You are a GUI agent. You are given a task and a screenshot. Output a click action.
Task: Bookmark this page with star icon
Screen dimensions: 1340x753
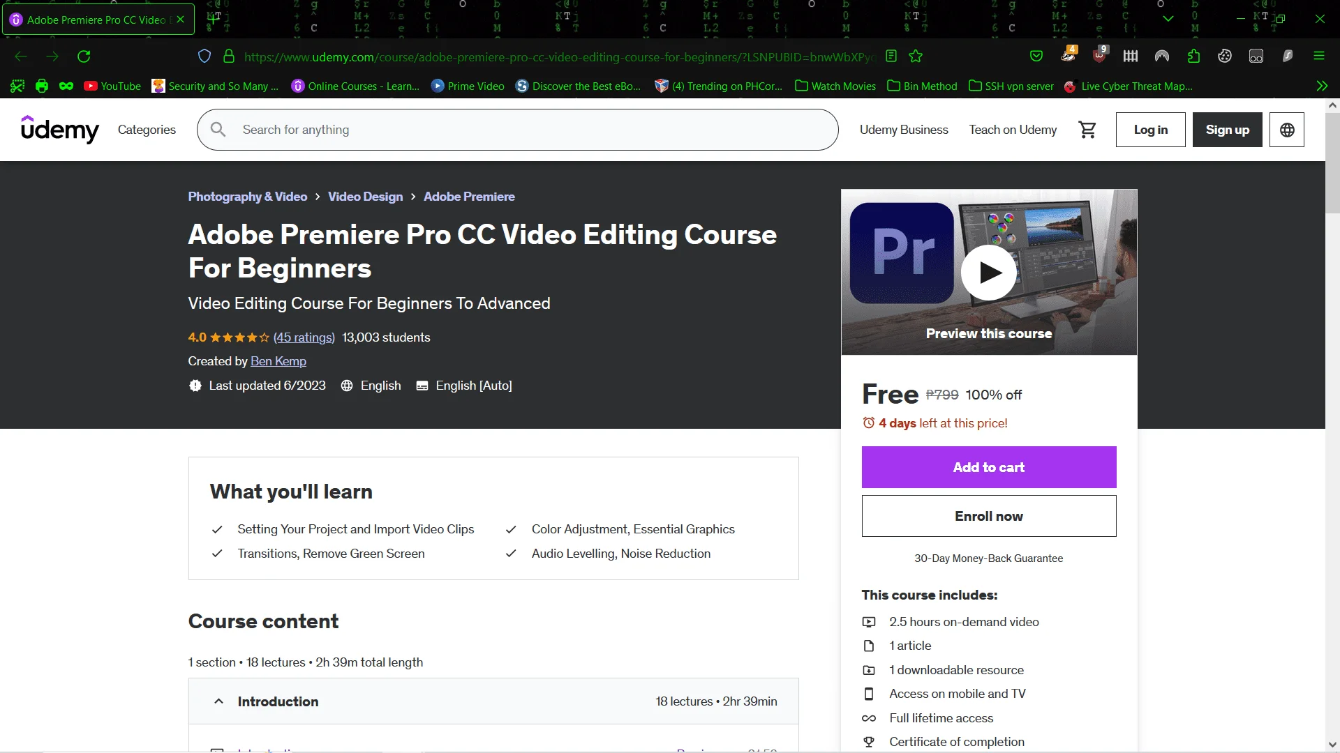coord(916,56)
